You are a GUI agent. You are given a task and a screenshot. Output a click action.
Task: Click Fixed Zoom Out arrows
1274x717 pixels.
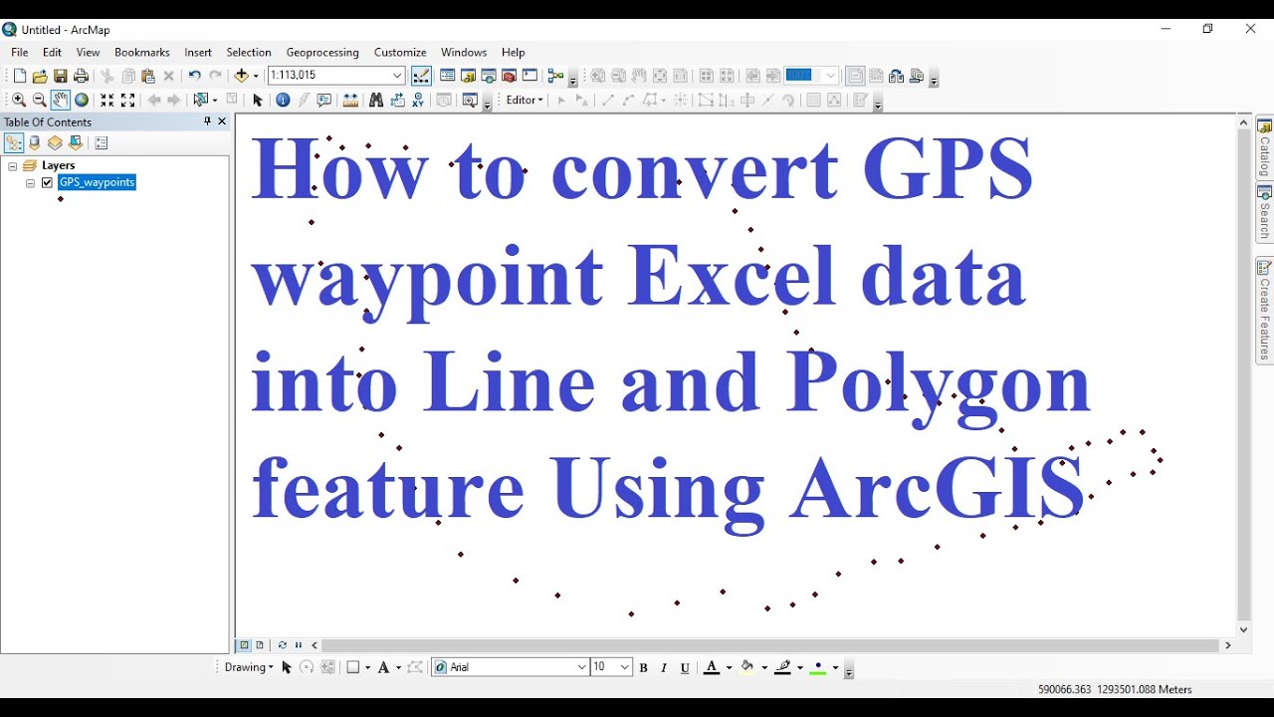[x=127, y=100]
